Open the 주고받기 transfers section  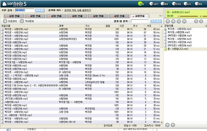tap(154, 4)
